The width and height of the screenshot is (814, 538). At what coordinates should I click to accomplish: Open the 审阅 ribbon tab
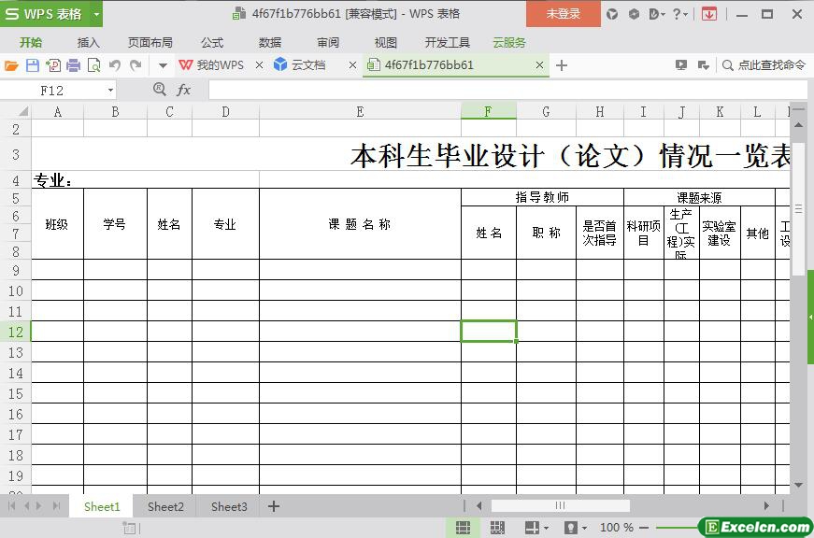(x=328, y=43)
